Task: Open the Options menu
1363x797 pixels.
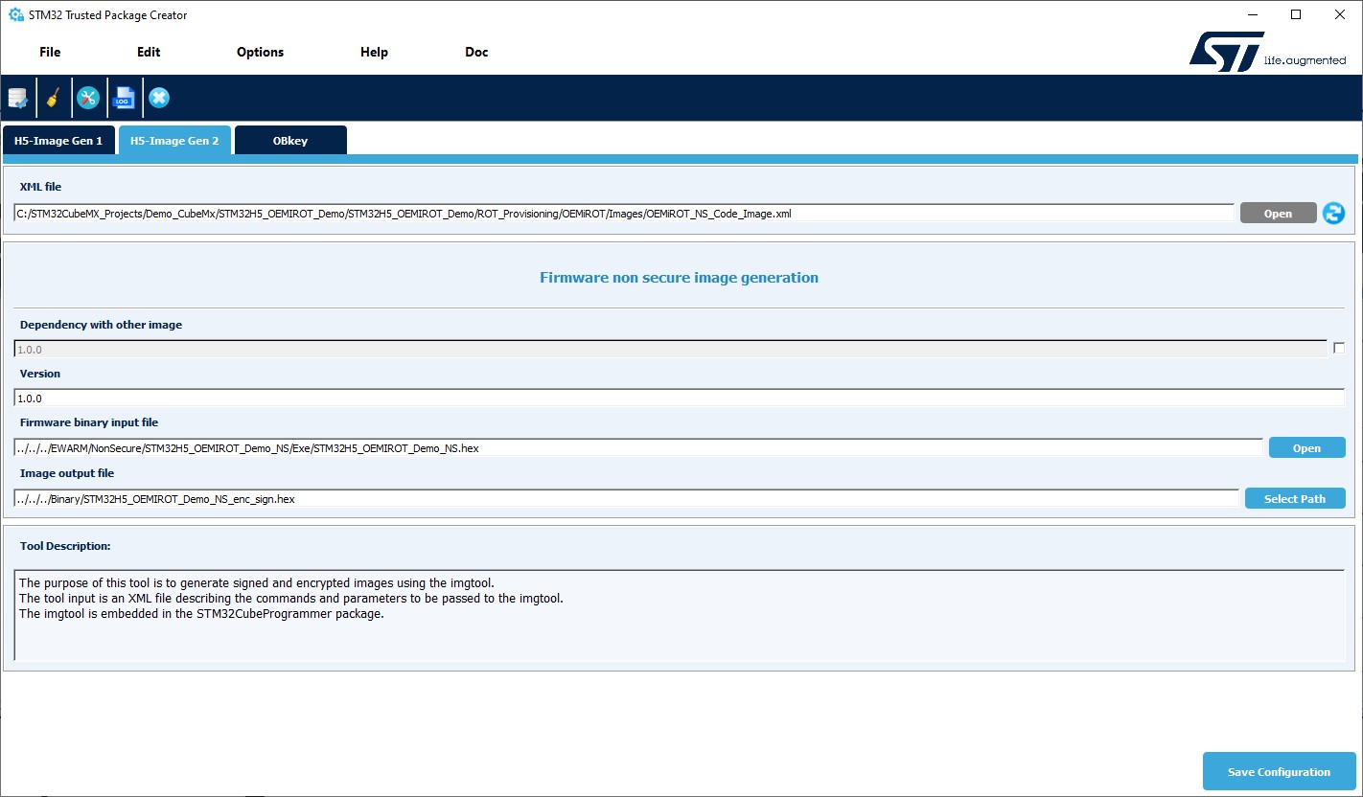Action: 261,52
